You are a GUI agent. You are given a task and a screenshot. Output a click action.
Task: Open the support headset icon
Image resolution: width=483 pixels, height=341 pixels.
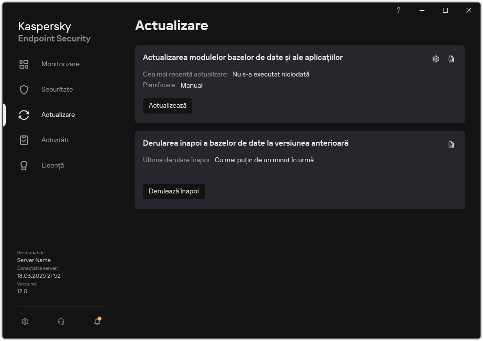[60, 322]
